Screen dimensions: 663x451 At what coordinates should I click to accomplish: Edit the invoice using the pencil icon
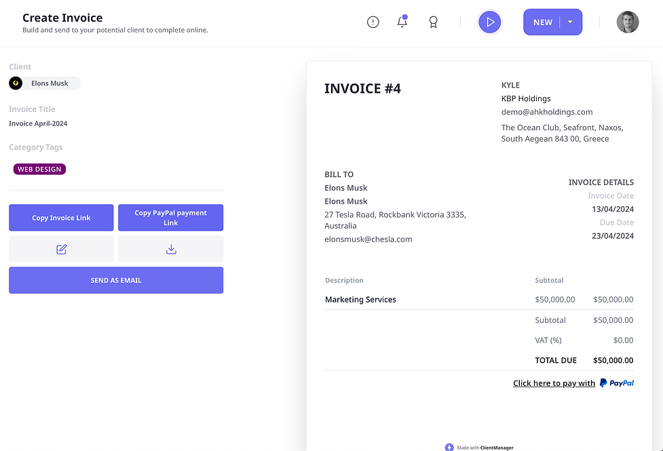[61, 250]
